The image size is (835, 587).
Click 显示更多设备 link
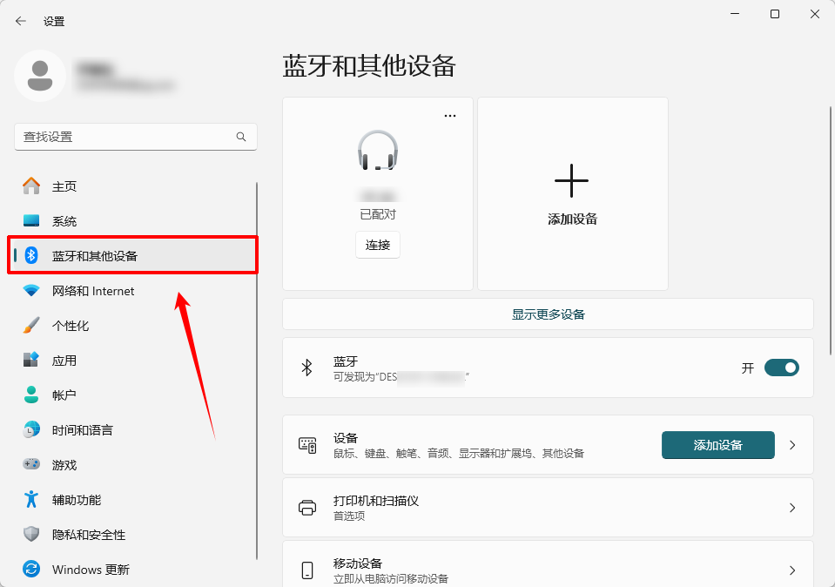(548, 314)
